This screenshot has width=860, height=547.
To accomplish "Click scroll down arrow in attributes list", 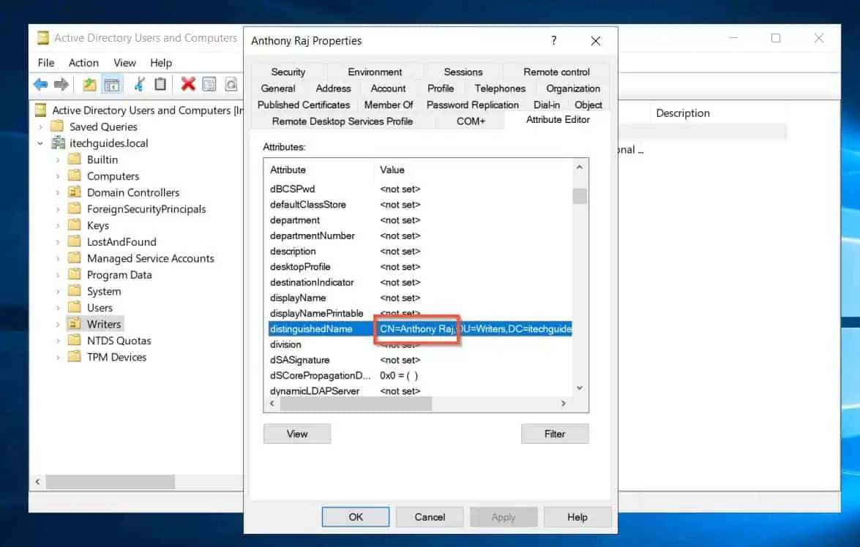I will (x=580, y=388).
